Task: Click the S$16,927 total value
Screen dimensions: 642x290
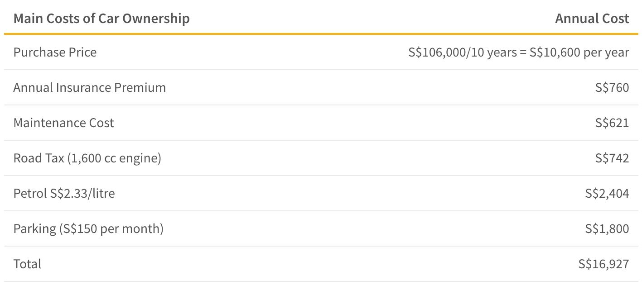Action: (x=604, y=264)
